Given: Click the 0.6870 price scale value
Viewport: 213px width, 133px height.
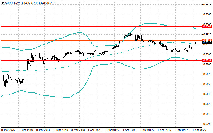Looking at the screenshot, I should coord(207,74).
